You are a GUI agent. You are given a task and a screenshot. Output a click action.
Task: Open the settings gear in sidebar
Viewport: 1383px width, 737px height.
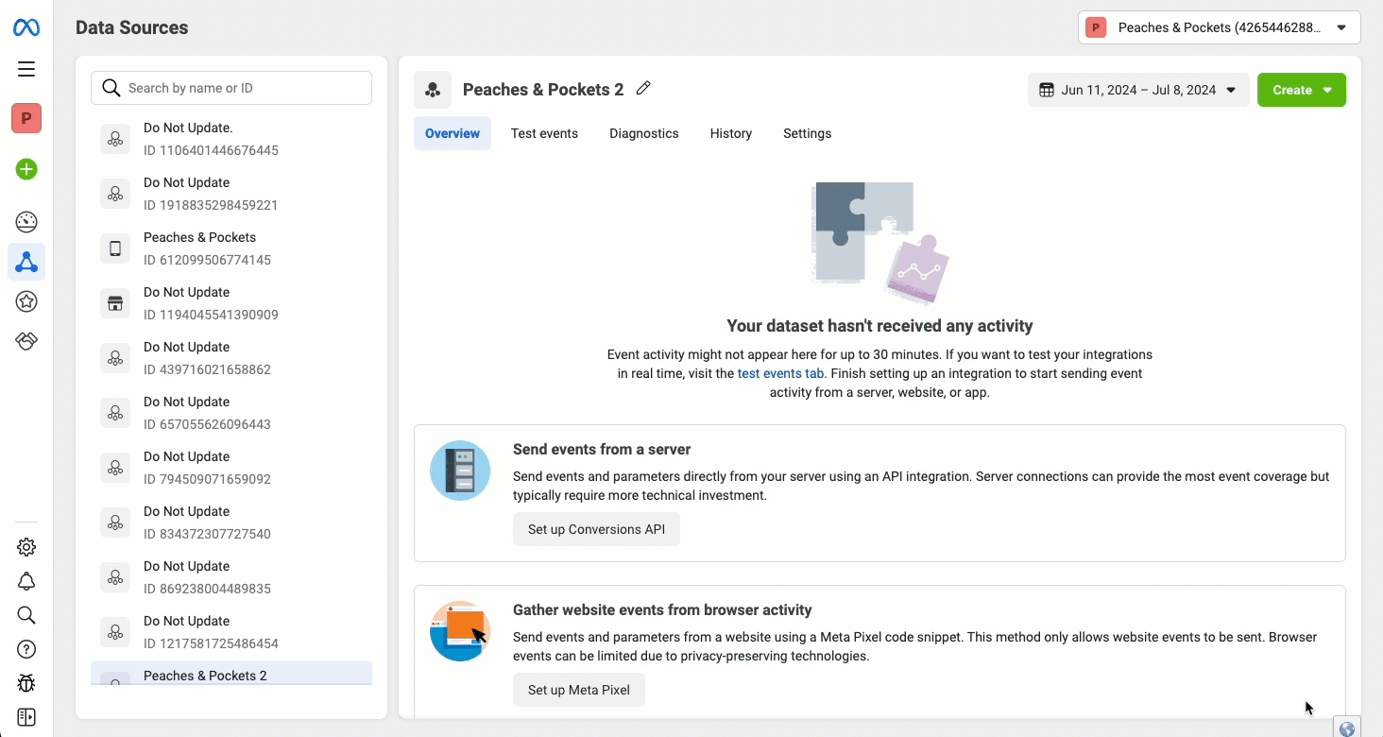[26, 547]
